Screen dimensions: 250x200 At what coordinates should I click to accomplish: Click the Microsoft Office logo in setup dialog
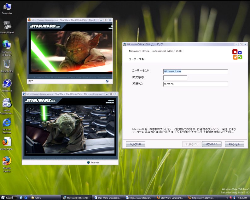(x=237, y=54)
